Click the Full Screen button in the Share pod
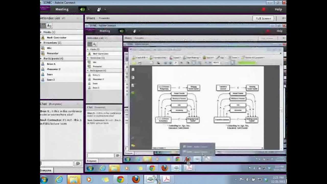The height and width of the screenshot is (184, 327). [x=263, y=18]
